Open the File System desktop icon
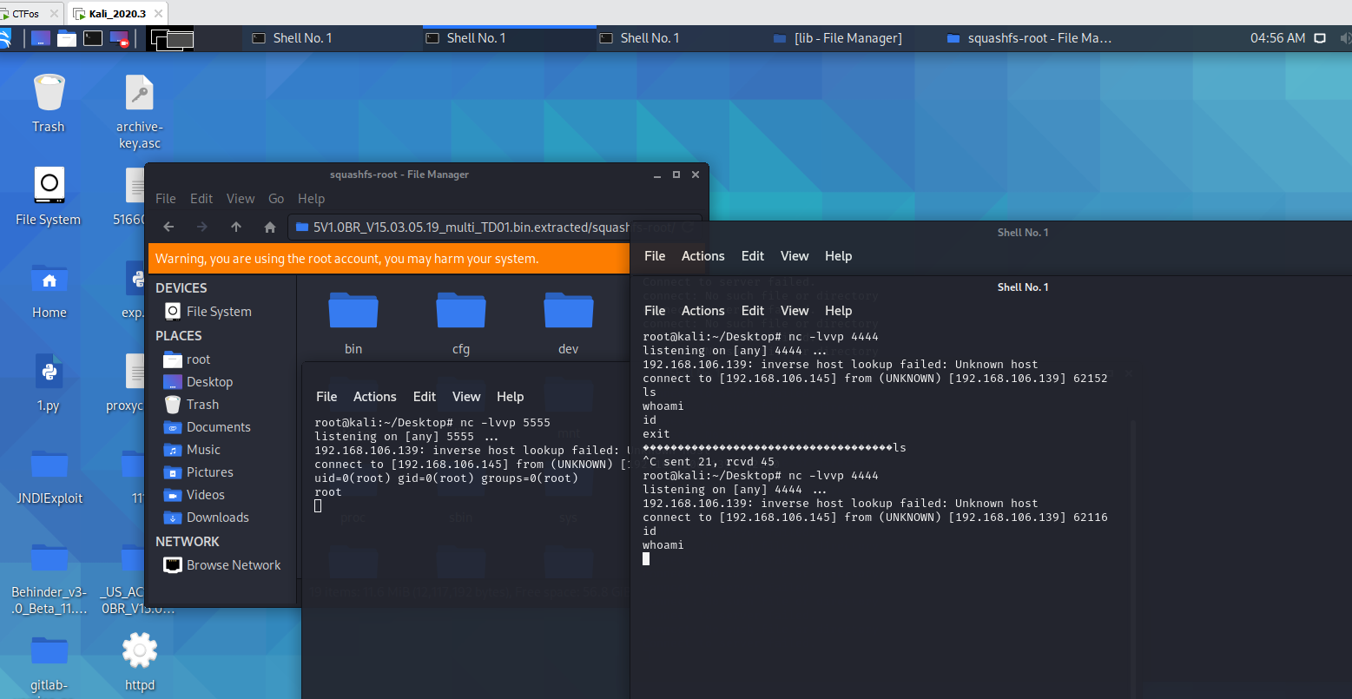 [x=49, y=196]
